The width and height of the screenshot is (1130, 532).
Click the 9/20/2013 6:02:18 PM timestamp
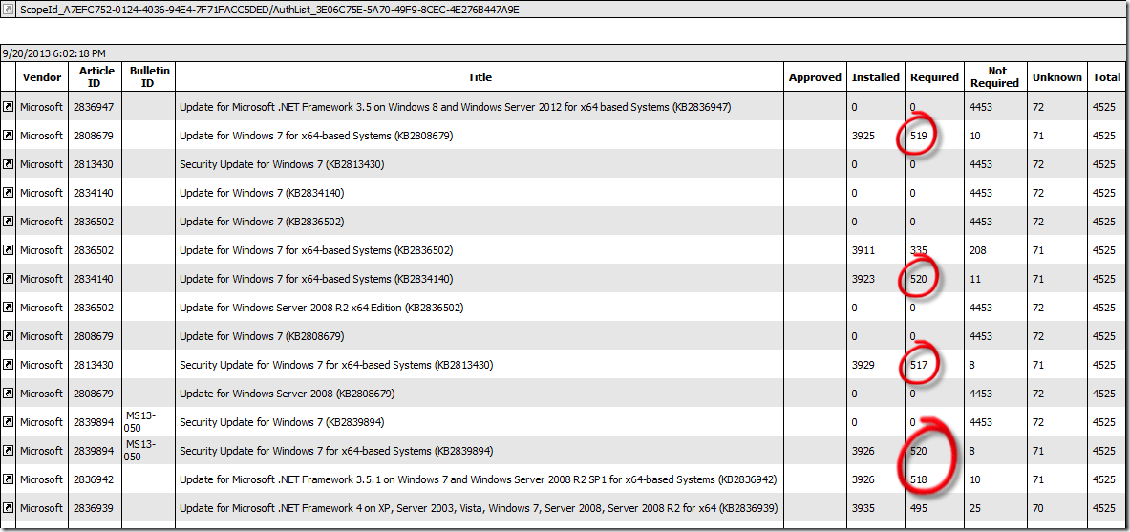tap(53, 53)
